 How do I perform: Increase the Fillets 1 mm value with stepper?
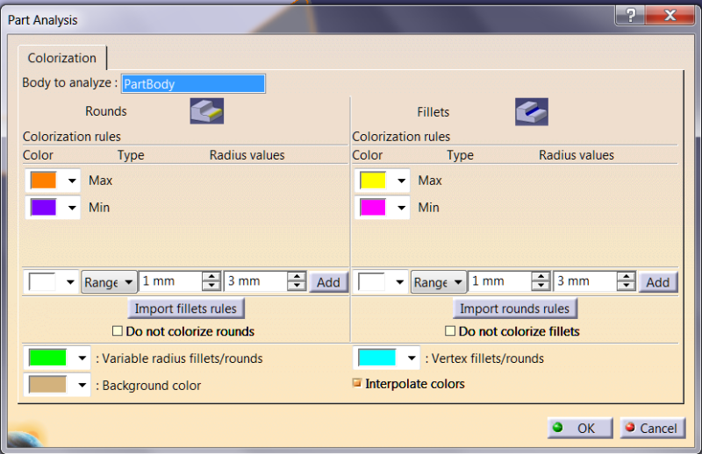pyautogui.click(x=541, y=276)
